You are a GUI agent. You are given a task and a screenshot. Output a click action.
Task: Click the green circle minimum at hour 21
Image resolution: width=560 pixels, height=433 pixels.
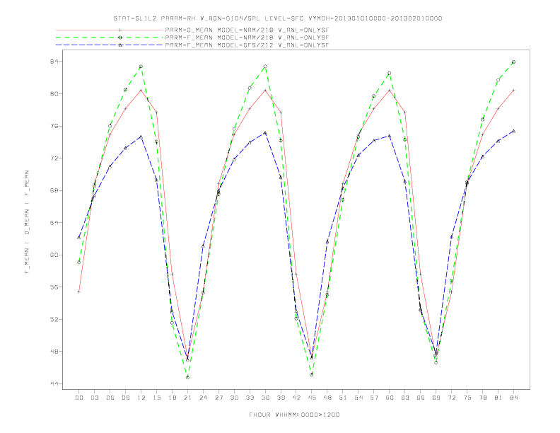187,377
